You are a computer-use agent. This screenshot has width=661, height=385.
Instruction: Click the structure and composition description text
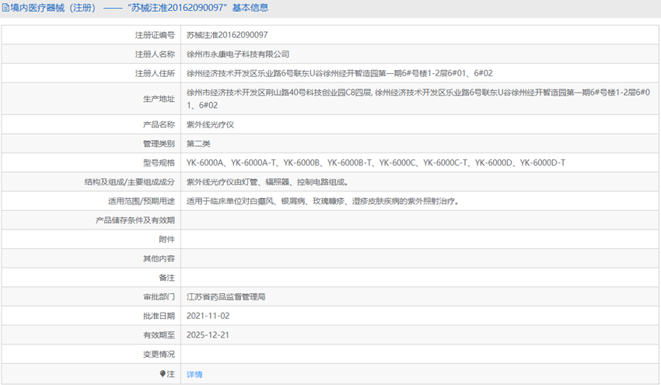[x=267, y=182]
